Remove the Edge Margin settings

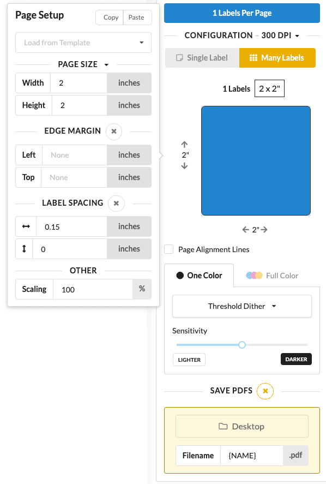pyautogui.click(x=113, y=132)
